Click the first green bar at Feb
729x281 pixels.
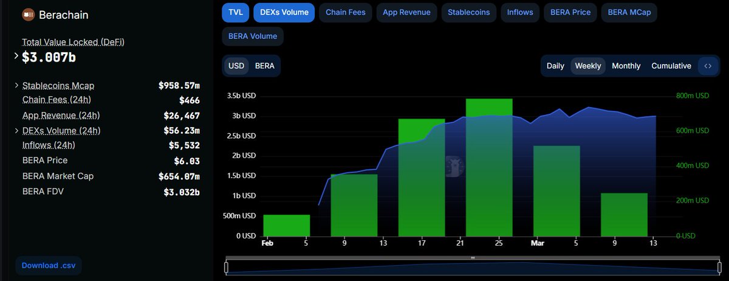[287, 226]
